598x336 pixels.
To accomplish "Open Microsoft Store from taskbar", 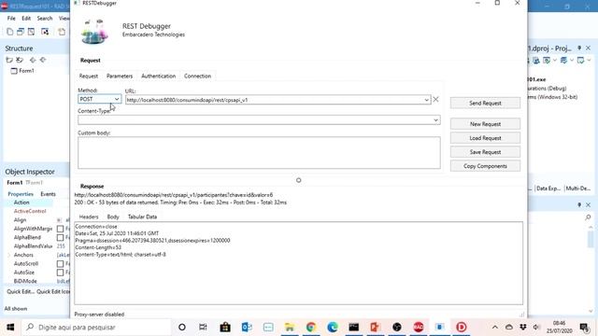I will pyautogui.click(x=225, y=328).
